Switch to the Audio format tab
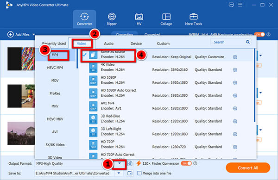The width and height of the screenshot is (278, 180). (109, 43)
